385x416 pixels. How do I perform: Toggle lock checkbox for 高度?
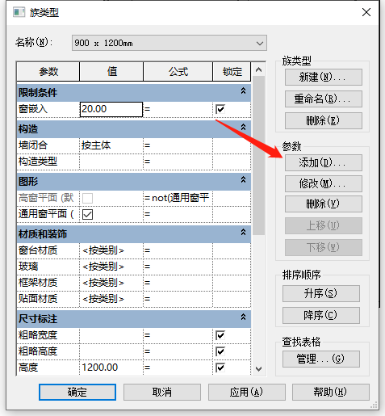point(220,368)
